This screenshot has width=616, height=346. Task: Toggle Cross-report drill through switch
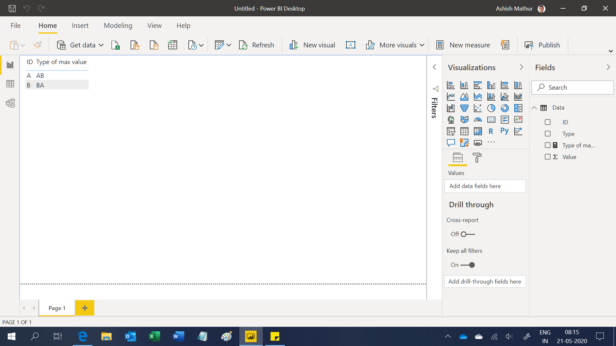coord(468,234)
